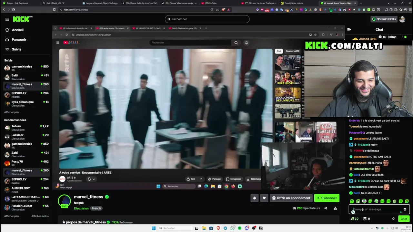Click the Windows taskbar Rechercher box
The width and height of the screenshot is (413, 232).
coord(175,228)
